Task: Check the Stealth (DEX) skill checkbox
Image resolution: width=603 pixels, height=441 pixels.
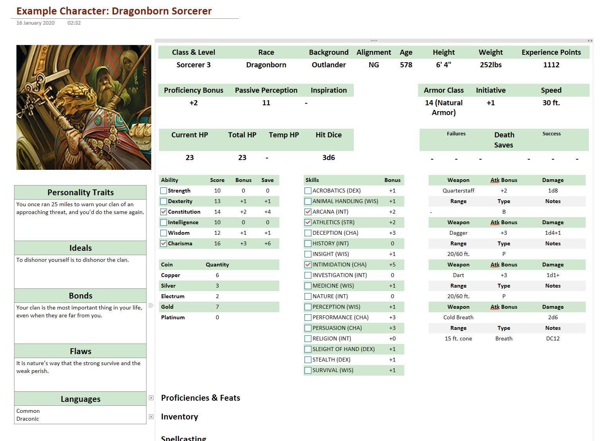Action: (x=308, y=360)
